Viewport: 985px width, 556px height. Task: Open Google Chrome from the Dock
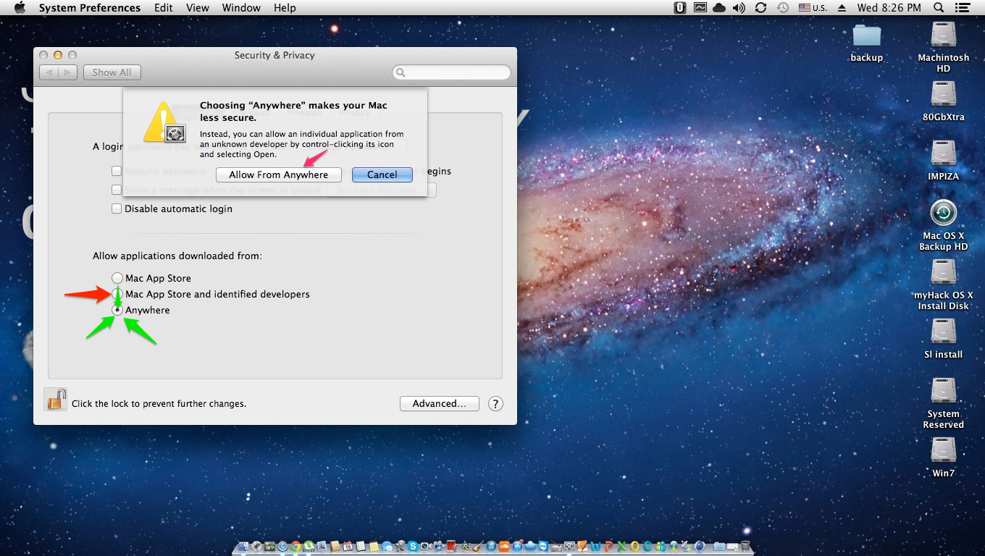[295, 546]
